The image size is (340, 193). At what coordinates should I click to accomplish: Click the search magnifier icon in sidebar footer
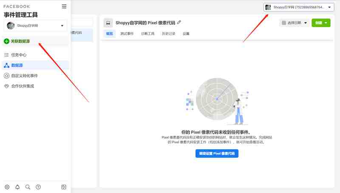point(28,187)
